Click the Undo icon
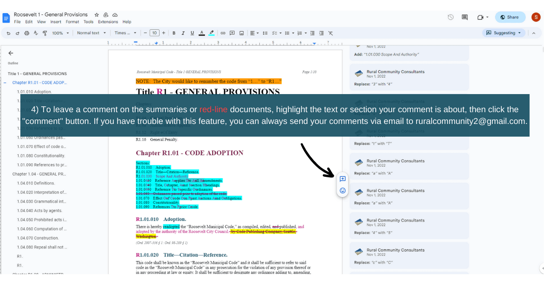 (x=9, y=33)
